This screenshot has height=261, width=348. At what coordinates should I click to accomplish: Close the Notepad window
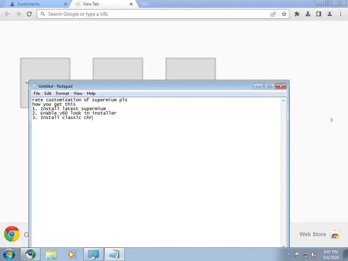tap(281, 86)
